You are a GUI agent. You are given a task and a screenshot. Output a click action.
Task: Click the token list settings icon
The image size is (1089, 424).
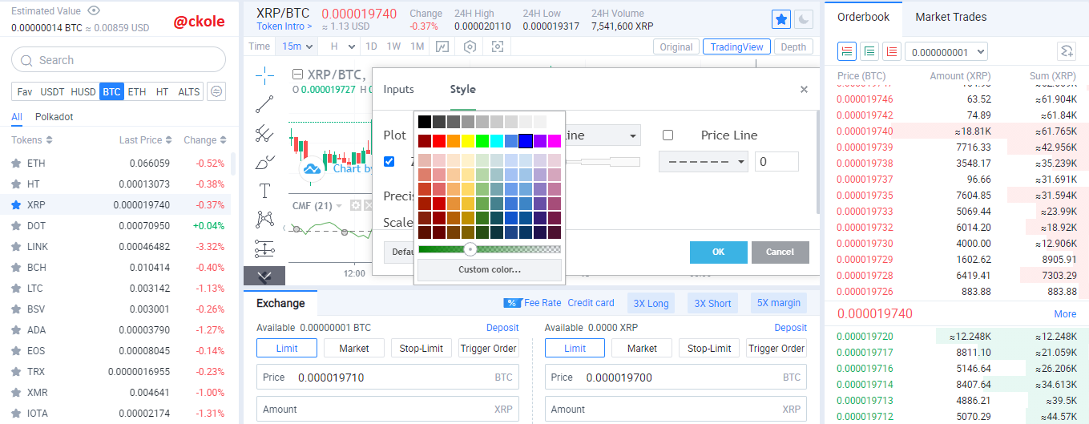tap(216, 91)
